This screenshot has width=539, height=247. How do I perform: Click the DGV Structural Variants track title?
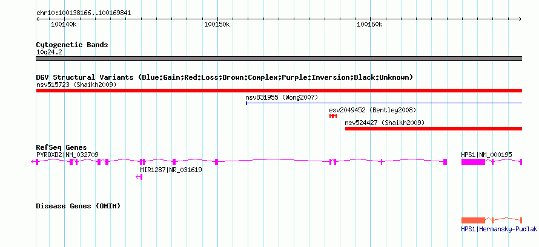coord(225,77)
